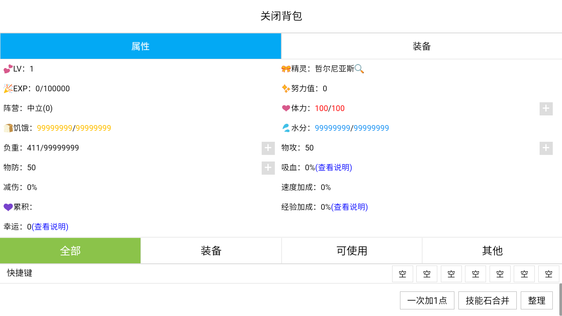562x316 pixels.
Task: Click the fireworks icon next to EXP
Action: [7, 88]
